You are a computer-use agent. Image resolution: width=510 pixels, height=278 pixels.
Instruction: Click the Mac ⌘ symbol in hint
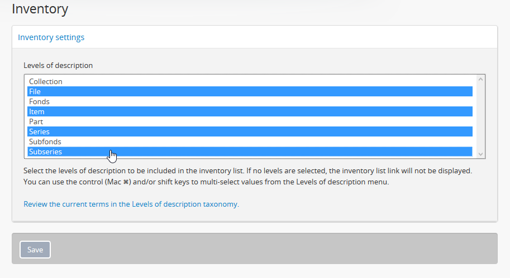click(126, 183)
